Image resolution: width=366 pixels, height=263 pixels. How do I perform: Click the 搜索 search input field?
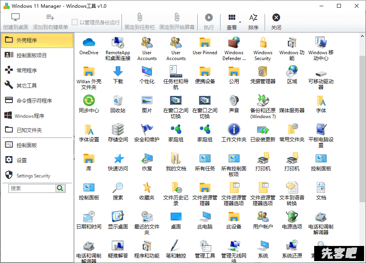[x=32, y=188]
